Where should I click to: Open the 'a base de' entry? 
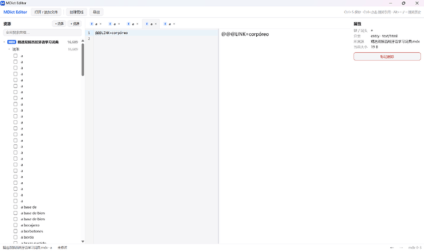coord(29,207)
